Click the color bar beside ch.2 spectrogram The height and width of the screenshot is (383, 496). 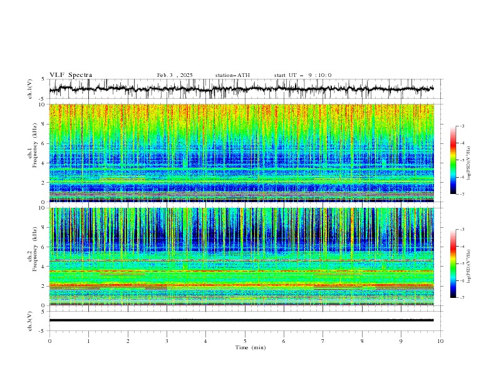pyautogui.click(x=453, y=263)
